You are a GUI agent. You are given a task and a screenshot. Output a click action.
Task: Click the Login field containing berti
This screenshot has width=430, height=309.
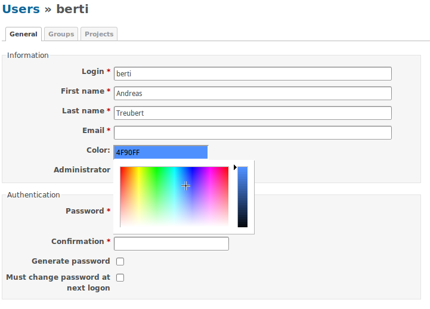(252, 73)
